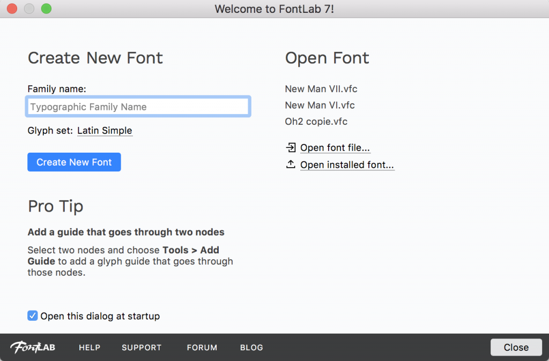Screen dimensions: 549x361
Task: Open recent file New Man VI.vfc
Action: tap(320, 105)
